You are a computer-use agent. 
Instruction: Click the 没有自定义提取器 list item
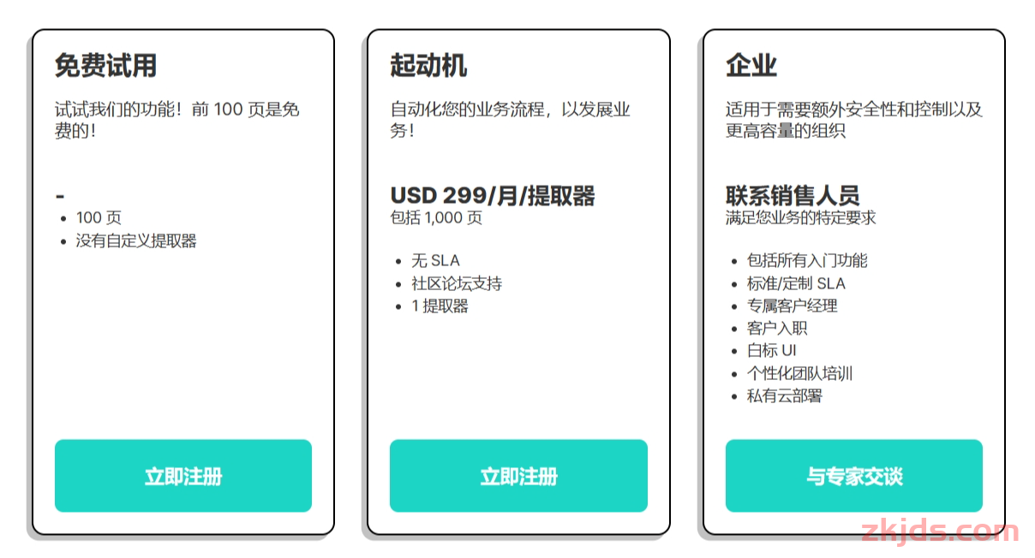[x=136, y=241]
